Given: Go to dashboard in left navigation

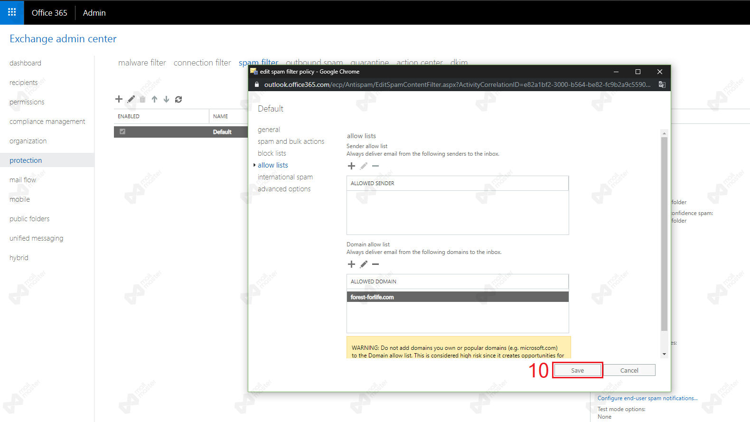Looking at the screenshot, I should coord(25,63).
